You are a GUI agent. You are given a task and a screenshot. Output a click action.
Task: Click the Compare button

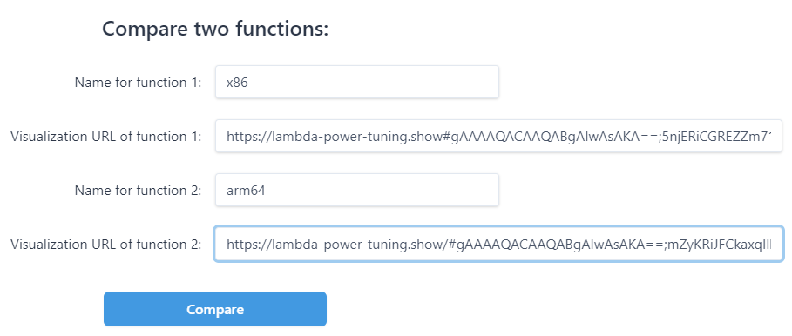tap(215, 309)
